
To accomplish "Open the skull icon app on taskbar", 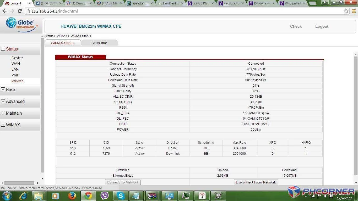I will click(x=218, y=196).
